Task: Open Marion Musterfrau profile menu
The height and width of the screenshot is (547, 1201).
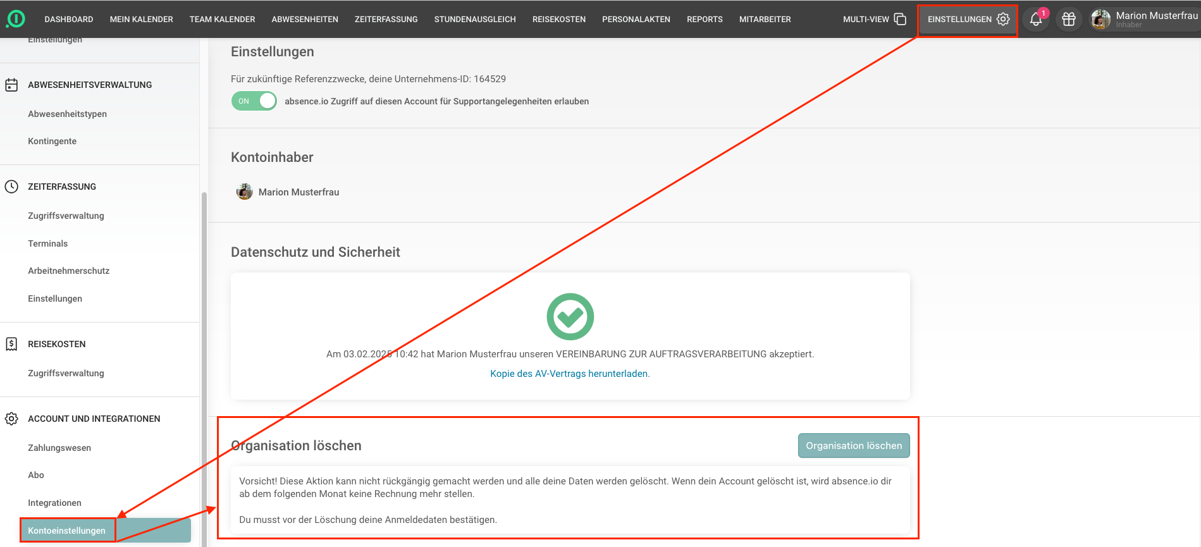Action: click(x=1145, y=19)
